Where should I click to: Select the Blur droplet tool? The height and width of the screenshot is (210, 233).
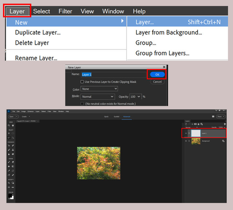pos(9,154)
